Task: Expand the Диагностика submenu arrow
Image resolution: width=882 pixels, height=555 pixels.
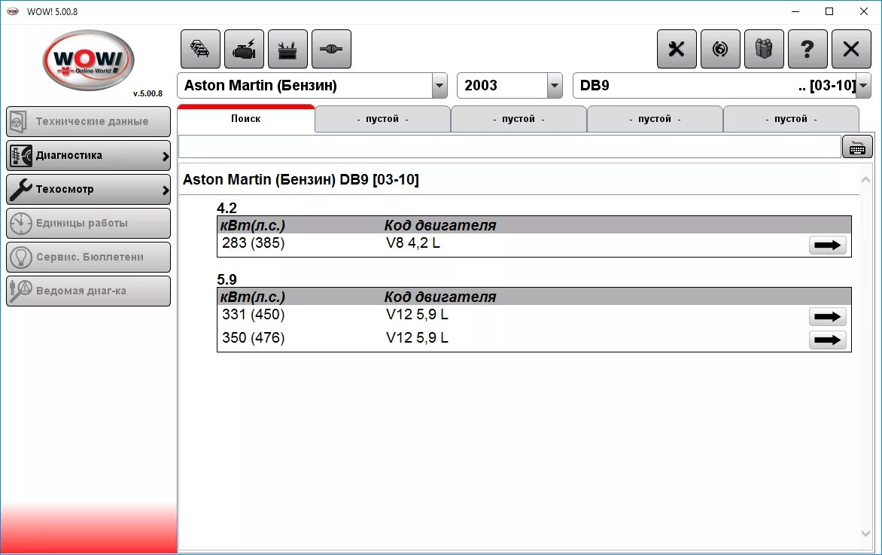Action: [x=166, y=157]
